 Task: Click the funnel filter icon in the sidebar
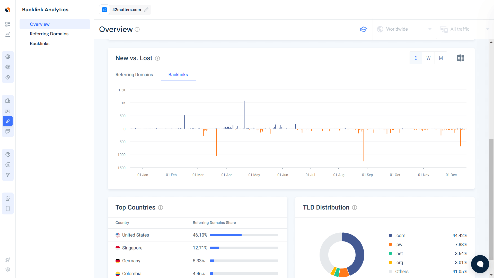(x=8, y=175)
